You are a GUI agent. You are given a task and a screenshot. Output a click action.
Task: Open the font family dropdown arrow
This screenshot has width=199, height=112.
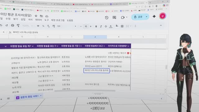point(76,26)
